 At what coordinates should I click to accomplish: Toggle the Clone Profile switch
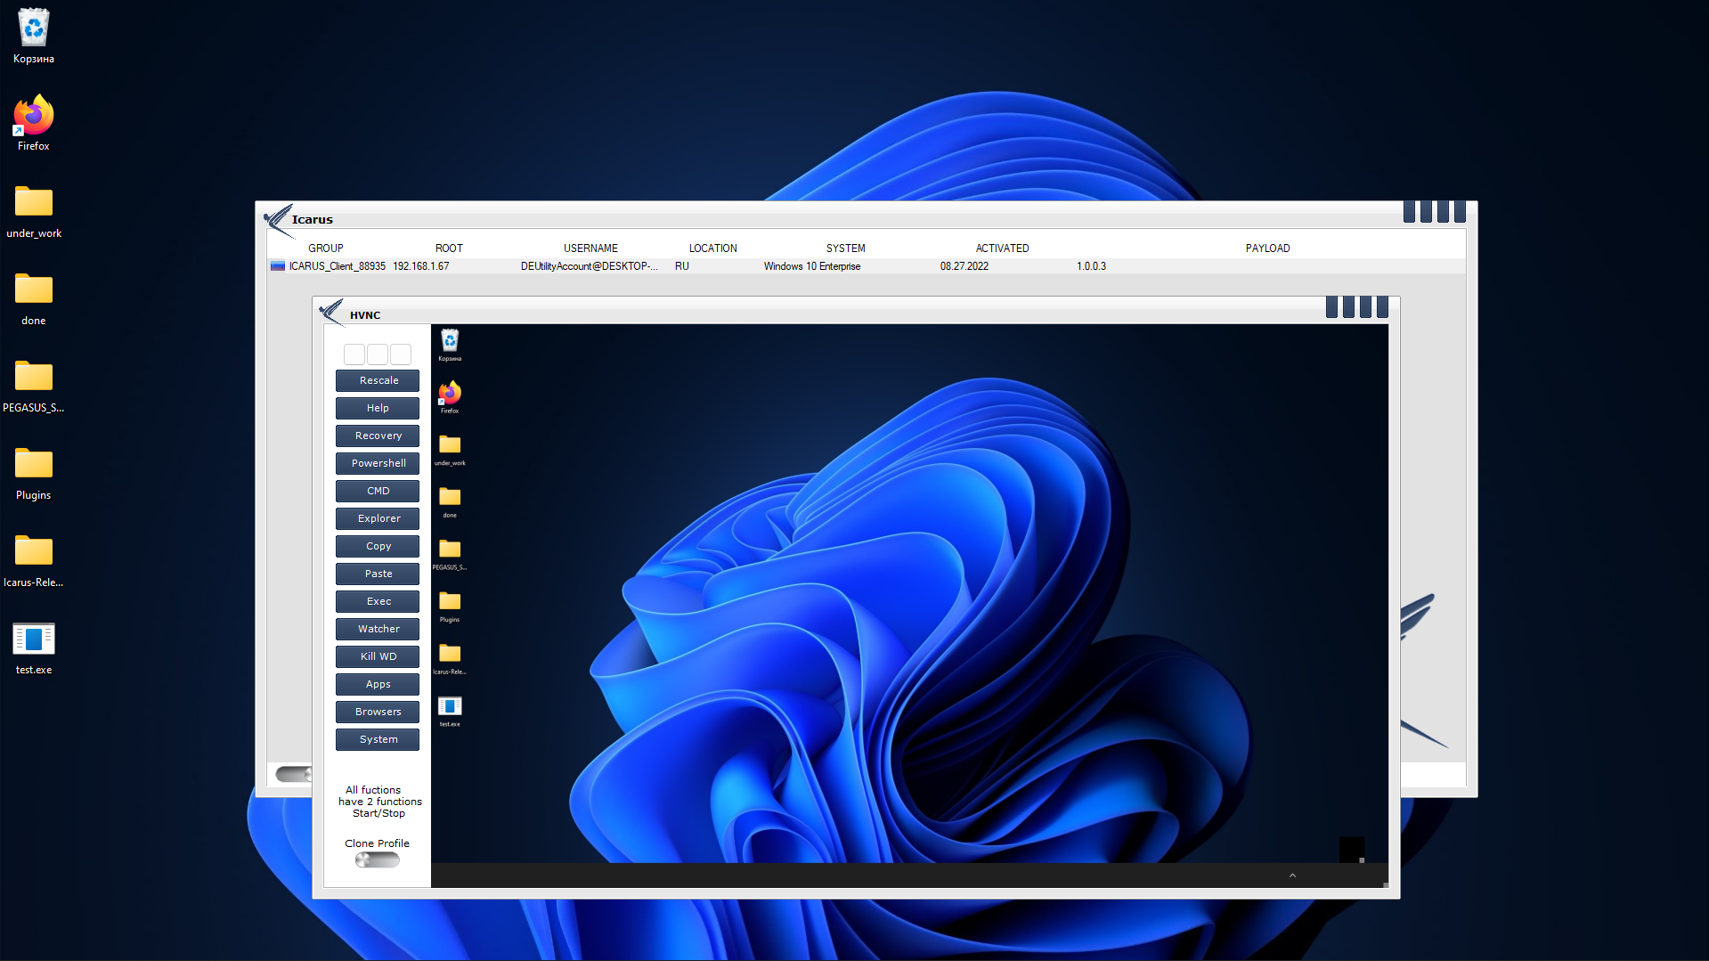coord(377,859)
